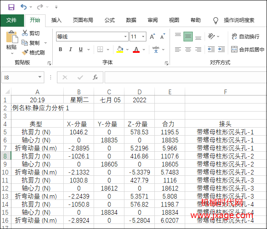
Task: Toggle Underline formatting
Action: pyautogui.click(x=81, y=49)
